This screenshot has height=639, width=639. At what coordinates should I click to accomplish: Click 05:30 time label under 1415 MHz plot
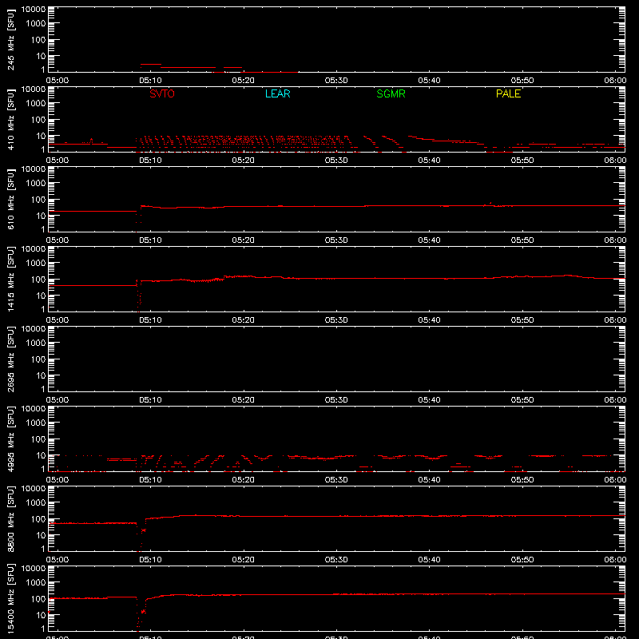coord(336,320)
